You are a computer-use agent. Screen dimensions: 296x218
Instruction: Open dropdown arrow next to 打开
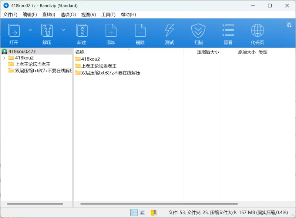[30, 30]
